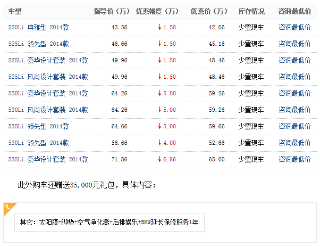The height and width of the screenshot is (246, 320).
Task: Click 咨询最低价 for 525Li 风尚设计套装
Action: point(294,77)
